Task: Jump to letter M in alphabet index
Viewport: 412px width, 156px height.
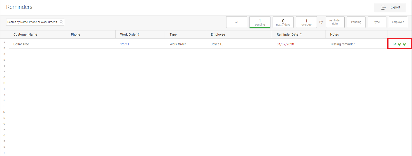Action: tap(4, 112)
